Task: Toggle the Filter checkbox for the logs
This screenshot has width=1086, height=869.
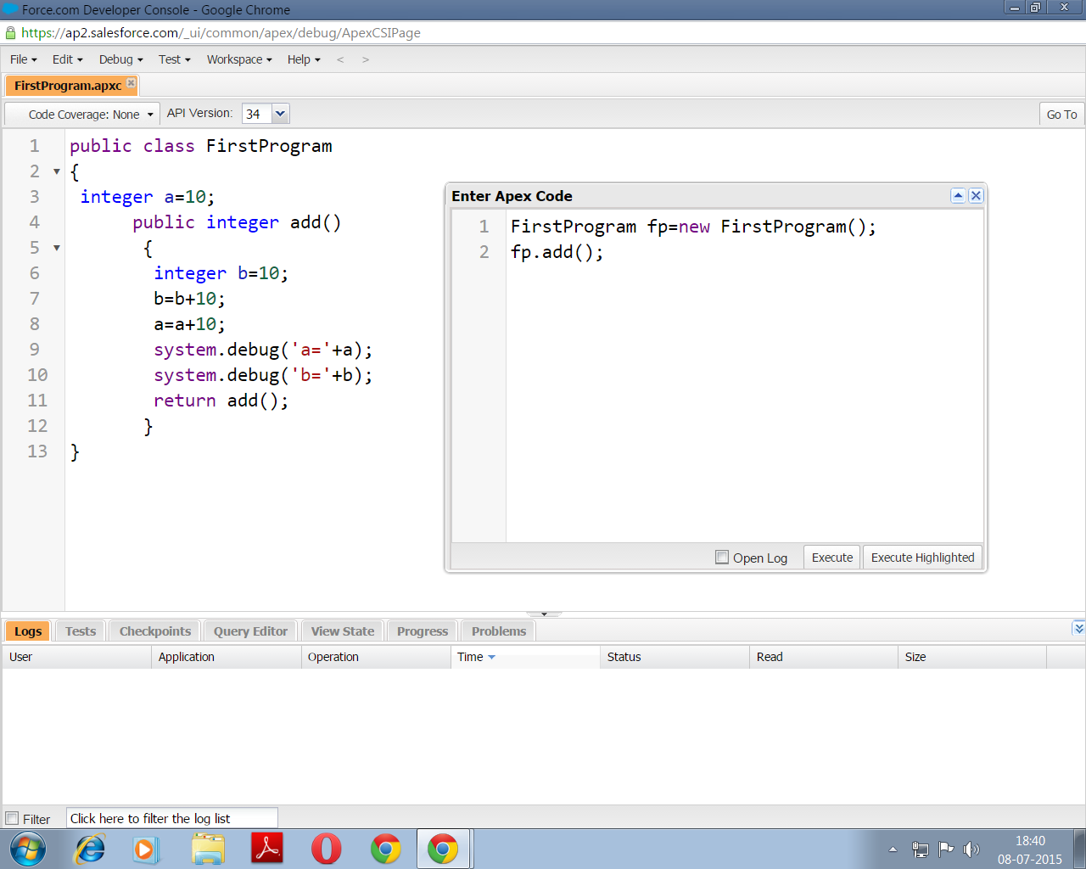Action: [x=13, y=819]
